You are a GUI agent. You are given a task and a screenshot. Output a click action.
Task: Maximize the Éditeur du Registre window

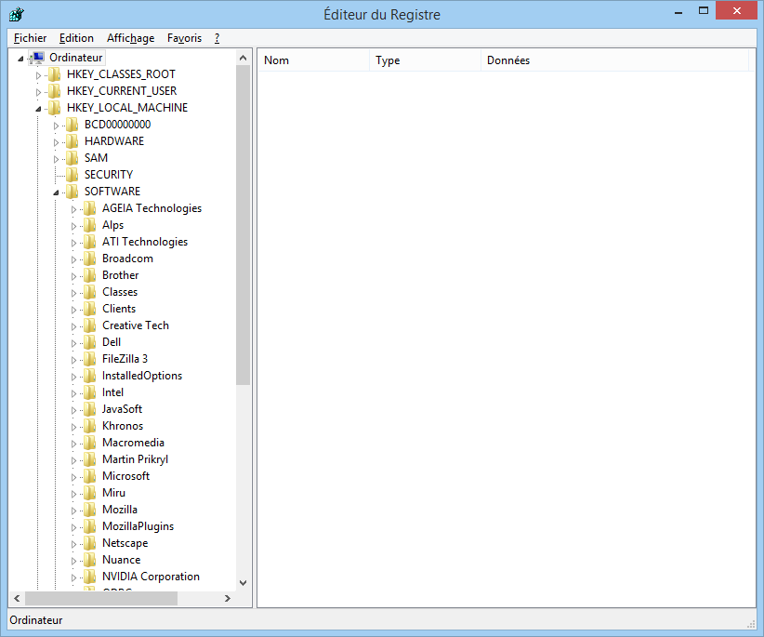point(703,11)
